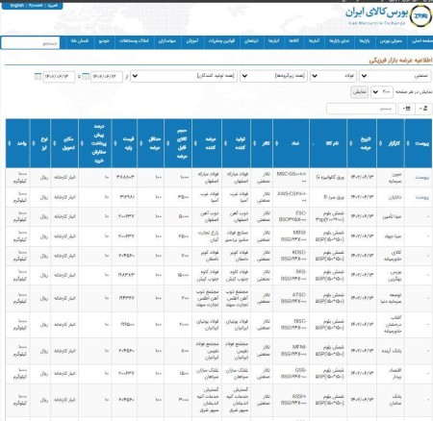Open the calendar picker for the start date

86,77
